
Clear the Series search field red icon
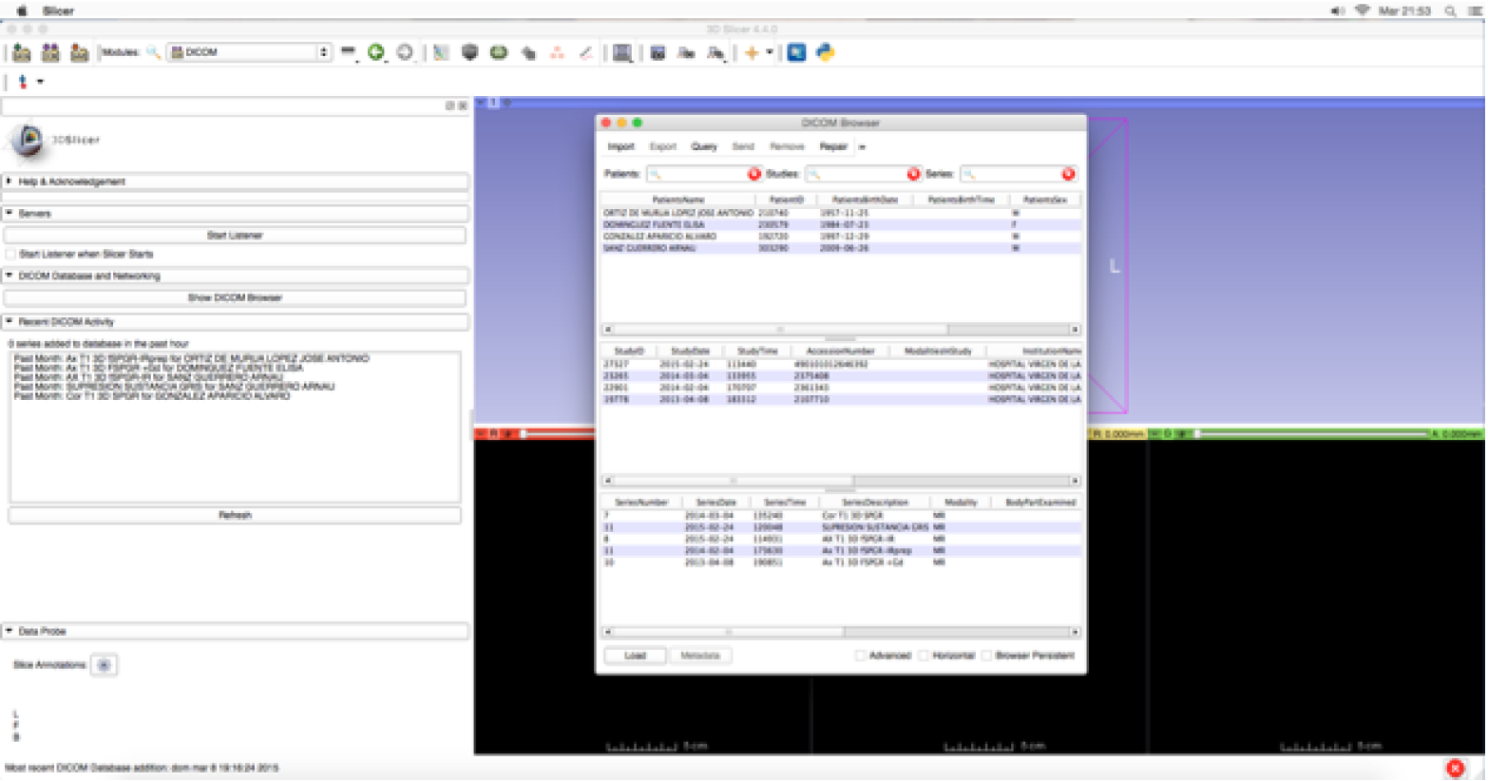(1068, 174)
